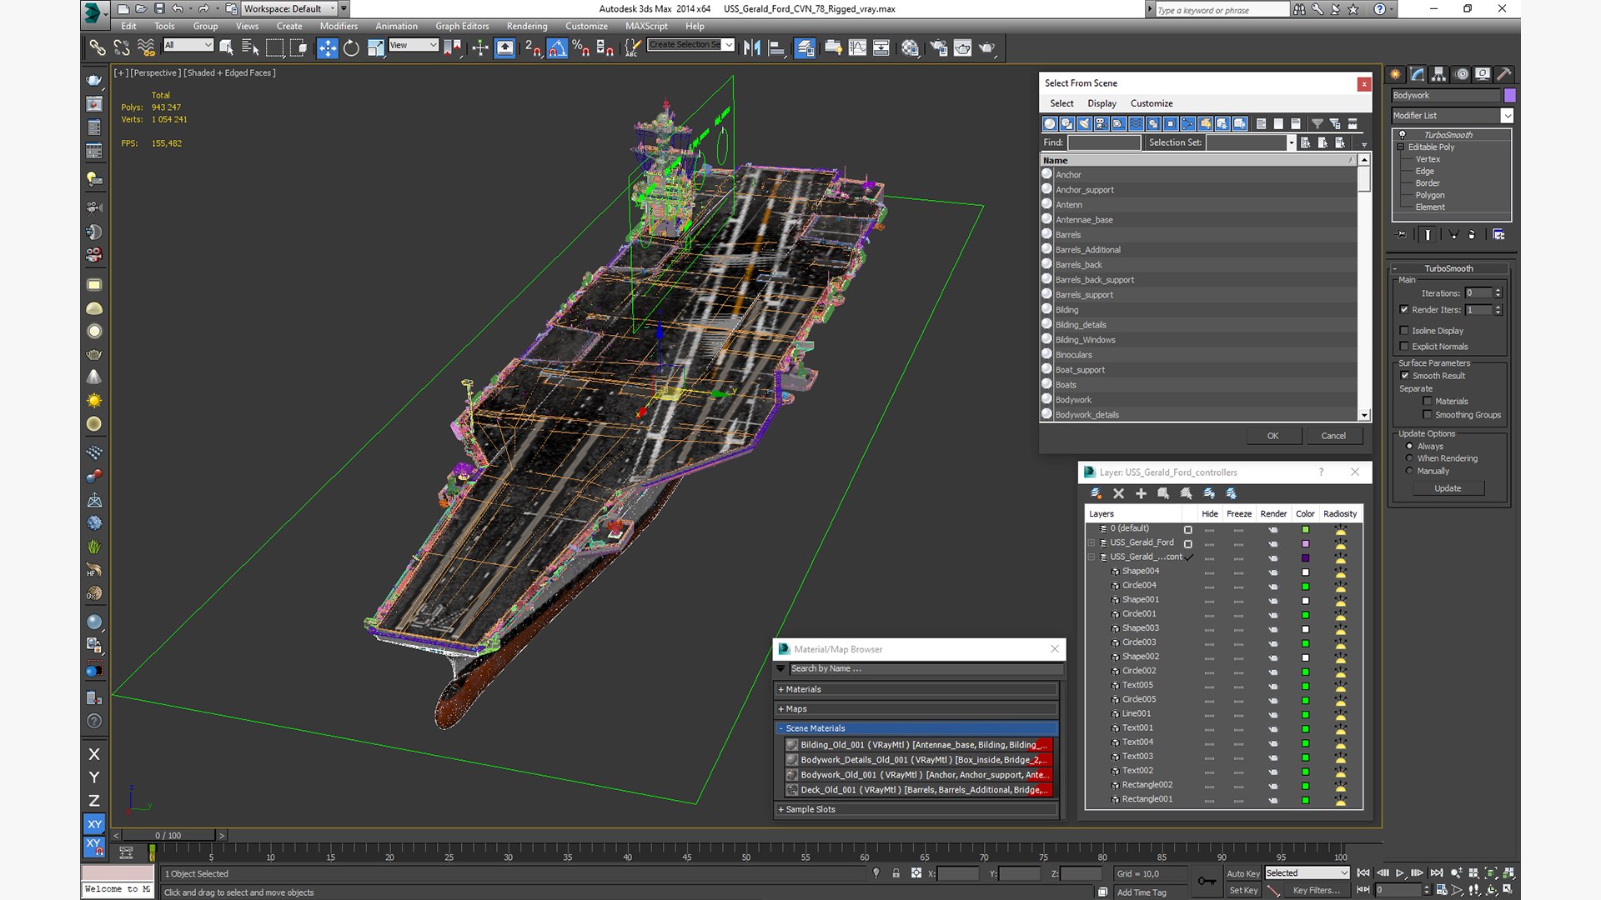Click the Mirror tool icon
This screenshot has height=900, width=1601.
(x=752, y=47)
